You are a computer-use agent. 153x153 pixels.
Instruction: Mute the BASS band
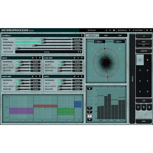click(x=32, y=58)
